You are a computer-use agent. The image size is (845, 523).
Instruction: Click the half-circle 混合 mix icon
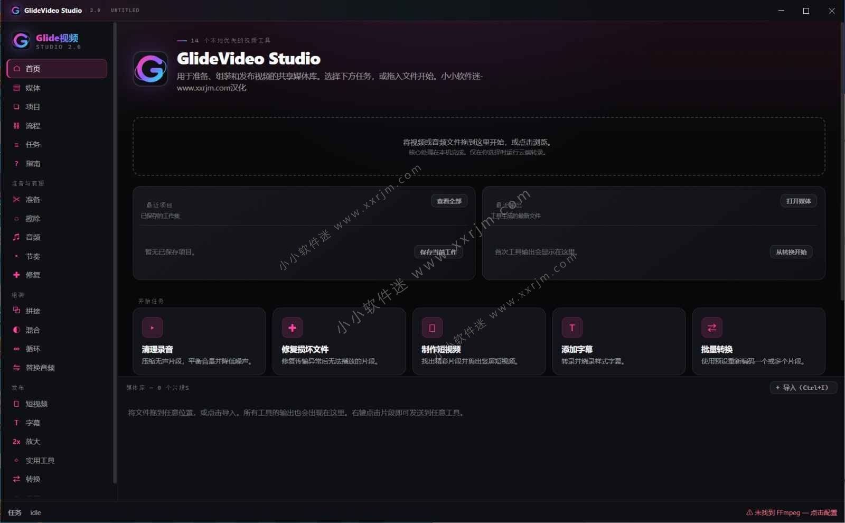[x=16, y=330]
